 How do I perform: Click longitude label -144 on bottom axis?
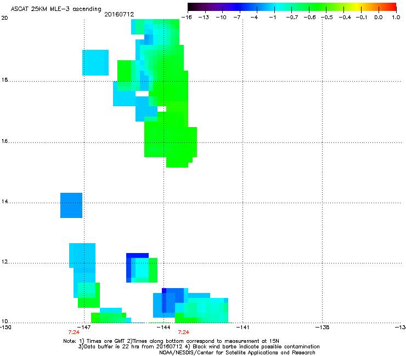[x=163, y=328]
